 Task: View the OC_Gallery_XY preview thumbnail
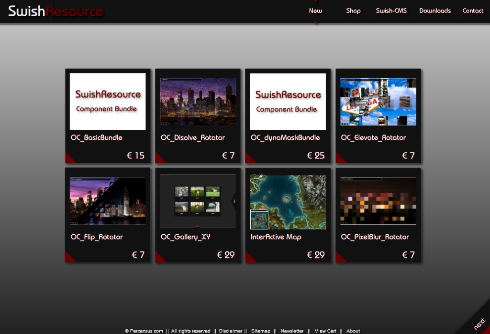198,201
